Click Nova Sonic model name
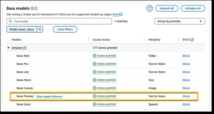The width and height of the screenshot is (214, 114). click(24, 104)
